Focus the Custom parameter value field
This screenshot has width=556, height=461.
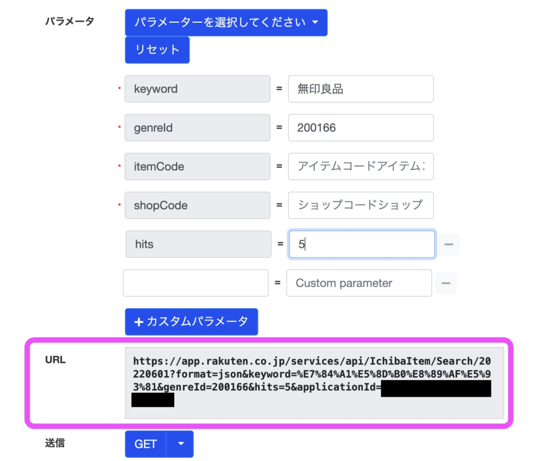(359, 283)
